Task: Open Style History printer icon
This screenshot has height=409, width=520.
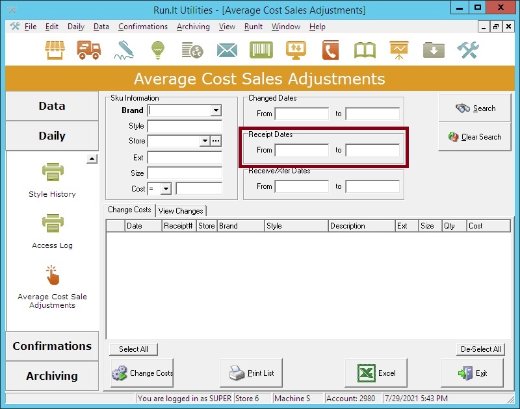Action: [x=53, y=172]
